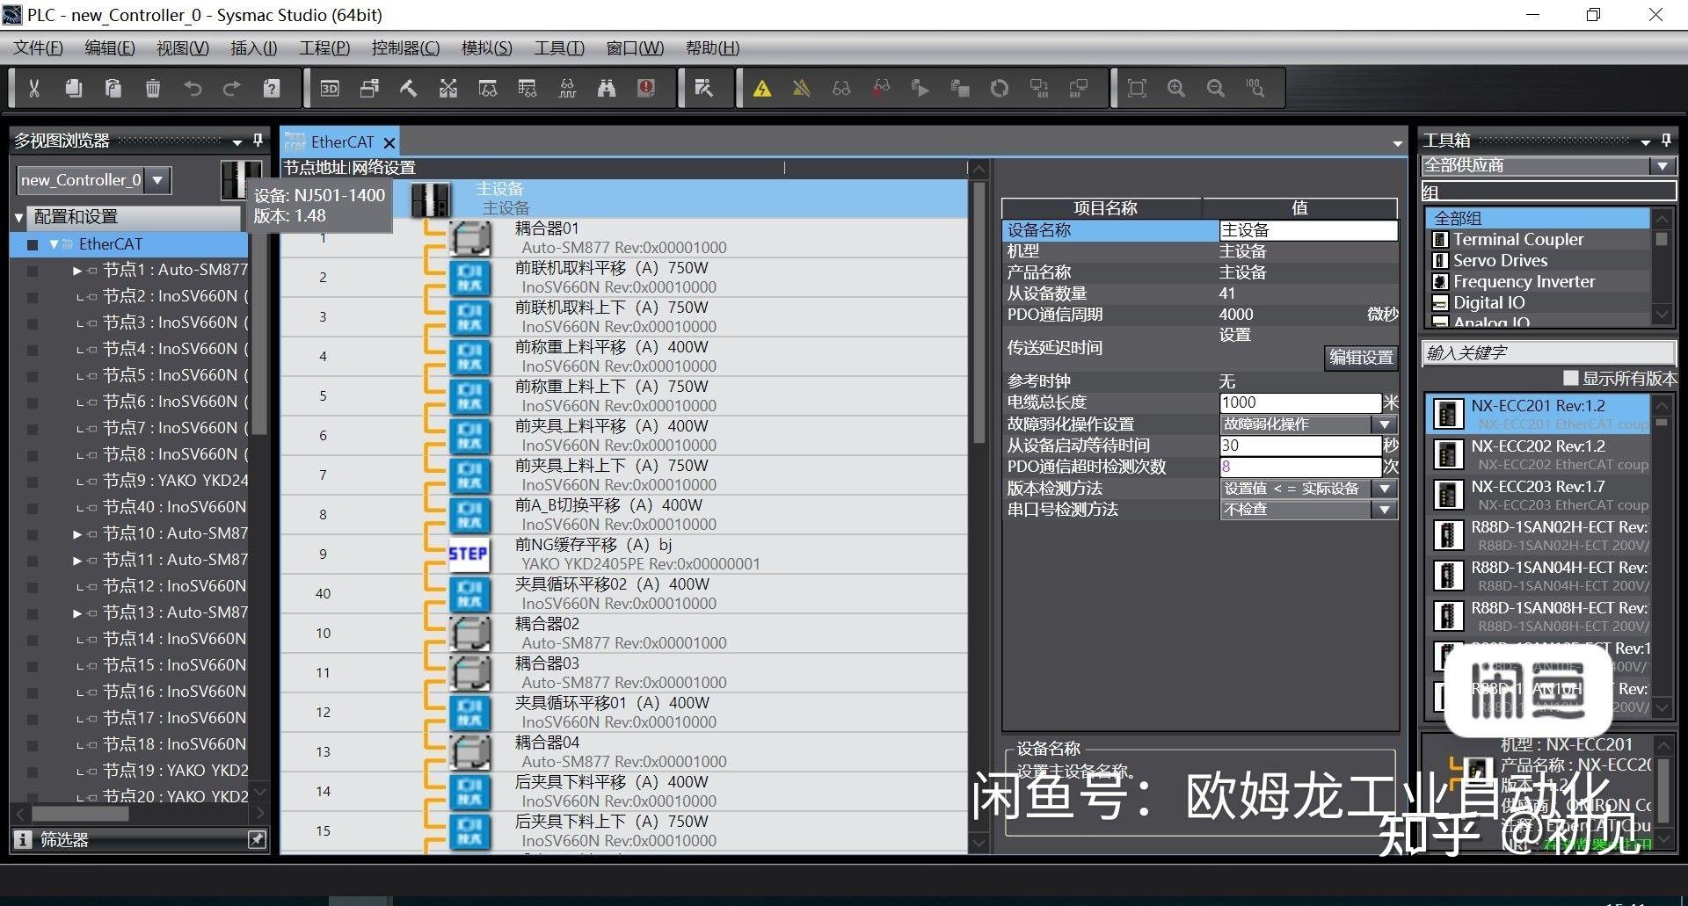Viewport: 1688px width, 906px height.
Task: Click the browser tree horizontal scrollbar
Action: (x=80, y=814)
